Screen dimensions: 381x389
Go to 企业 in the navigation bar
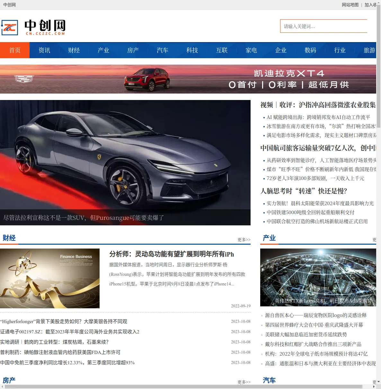(281, 50)
